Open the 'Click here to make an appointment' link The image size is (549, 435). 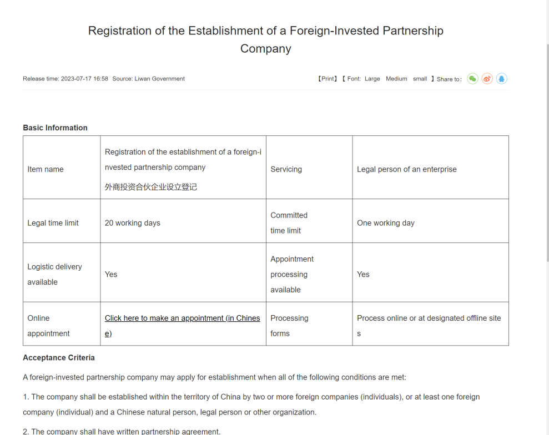pos(182,318)
